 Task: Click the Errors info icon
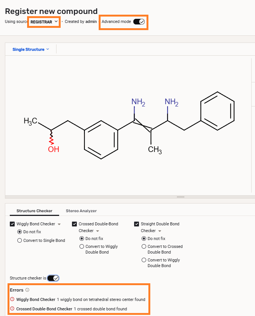pyautogui.click(x=27, y=290)
